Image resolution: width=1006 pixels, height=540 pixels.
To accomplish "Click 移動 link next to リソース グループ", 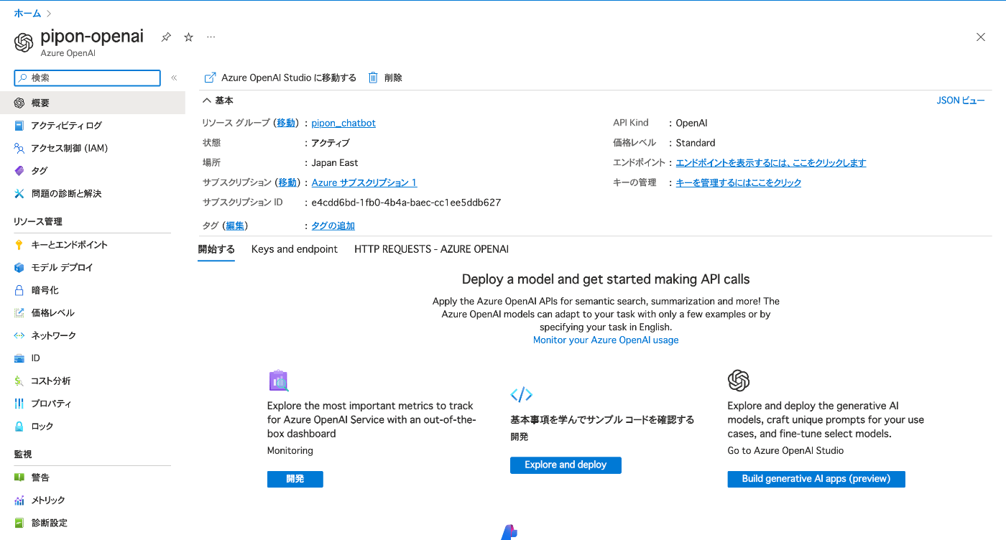I will click(x=286, y=123).
